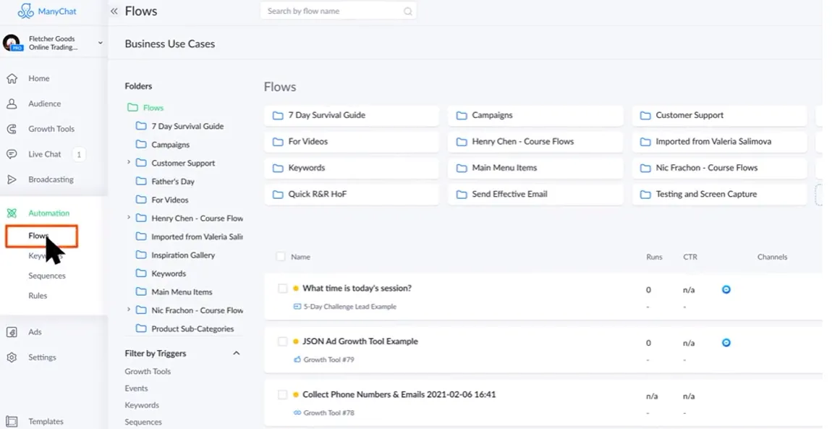The width and height of the screenshot is (832, 429).
Task: Open the Audience section icon
Action: [12, 103]
